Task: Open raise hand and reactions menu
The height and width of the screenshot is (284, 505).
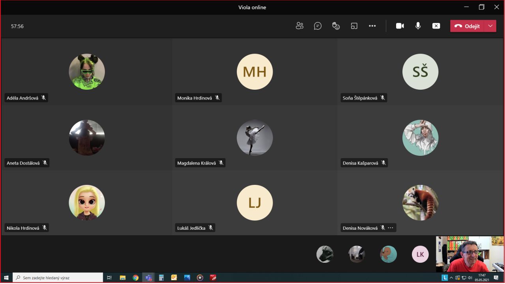Action: [x=336, y=26]
